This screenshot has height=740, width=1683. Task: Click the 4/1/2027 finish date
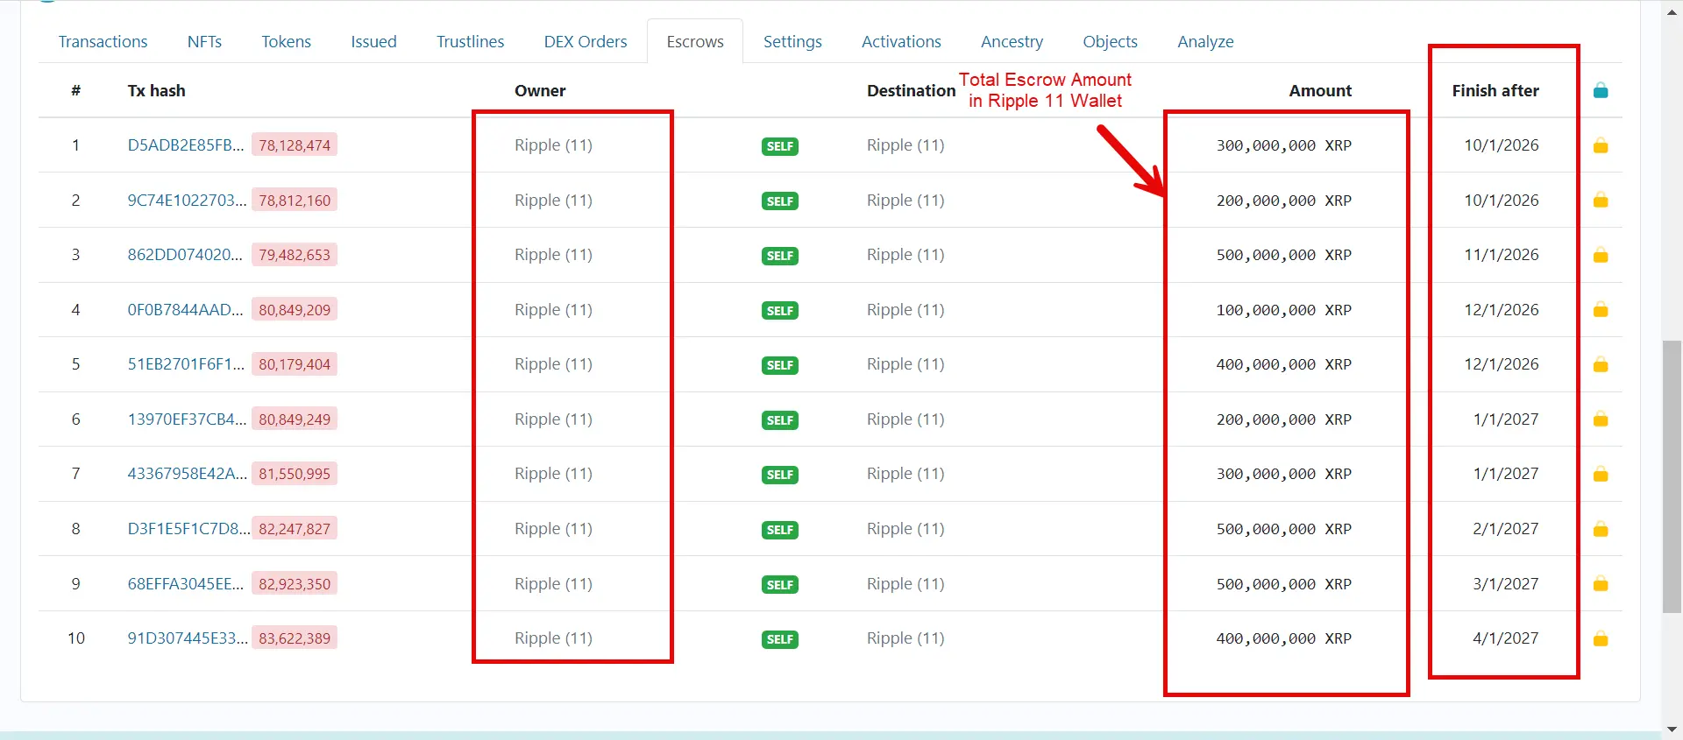[1506, 638]
